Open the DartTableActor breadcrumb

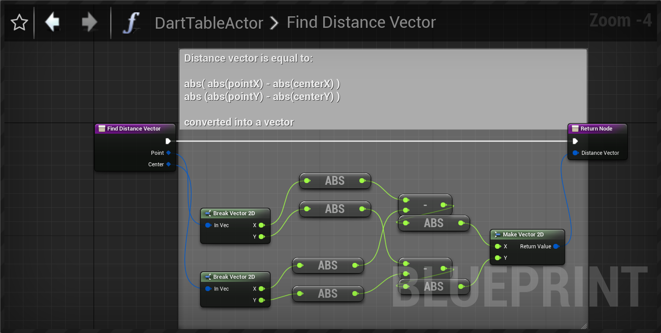pos(209,22)
